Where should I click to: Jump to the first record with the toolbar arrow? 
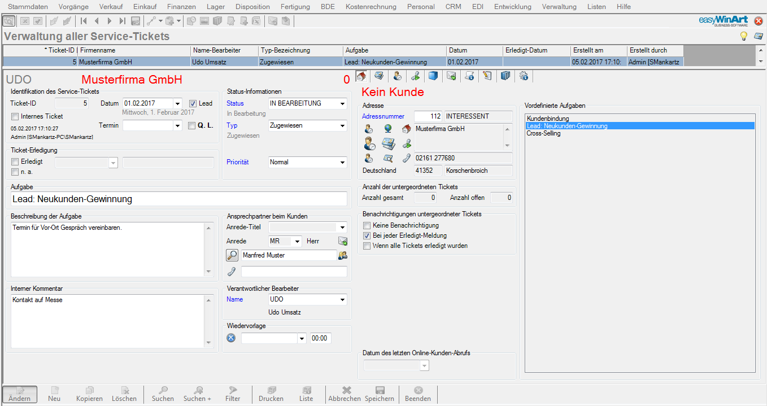pyautogui.click(x=84, y=21)
